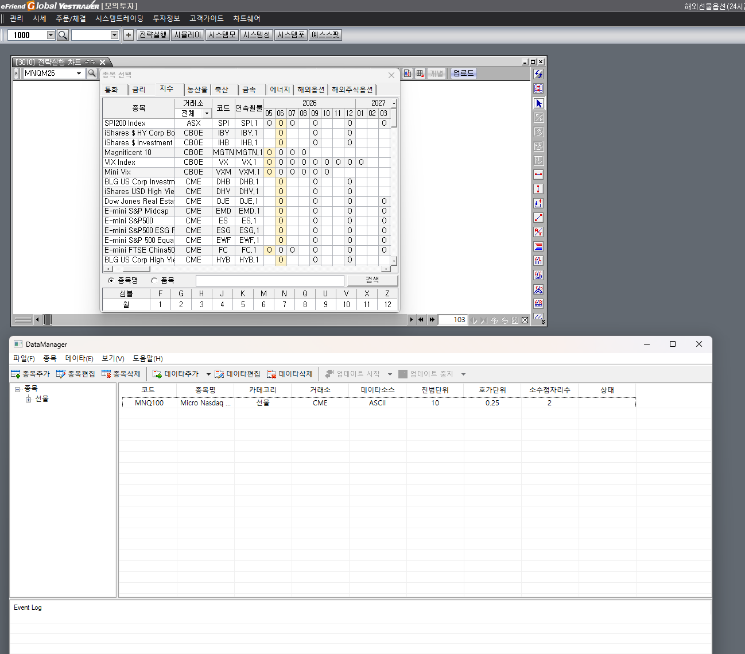Image resolution: width=745 pixels, height=654 pixels.
Task: Open the 주문/체결 menu
Action: coord(71,19)
